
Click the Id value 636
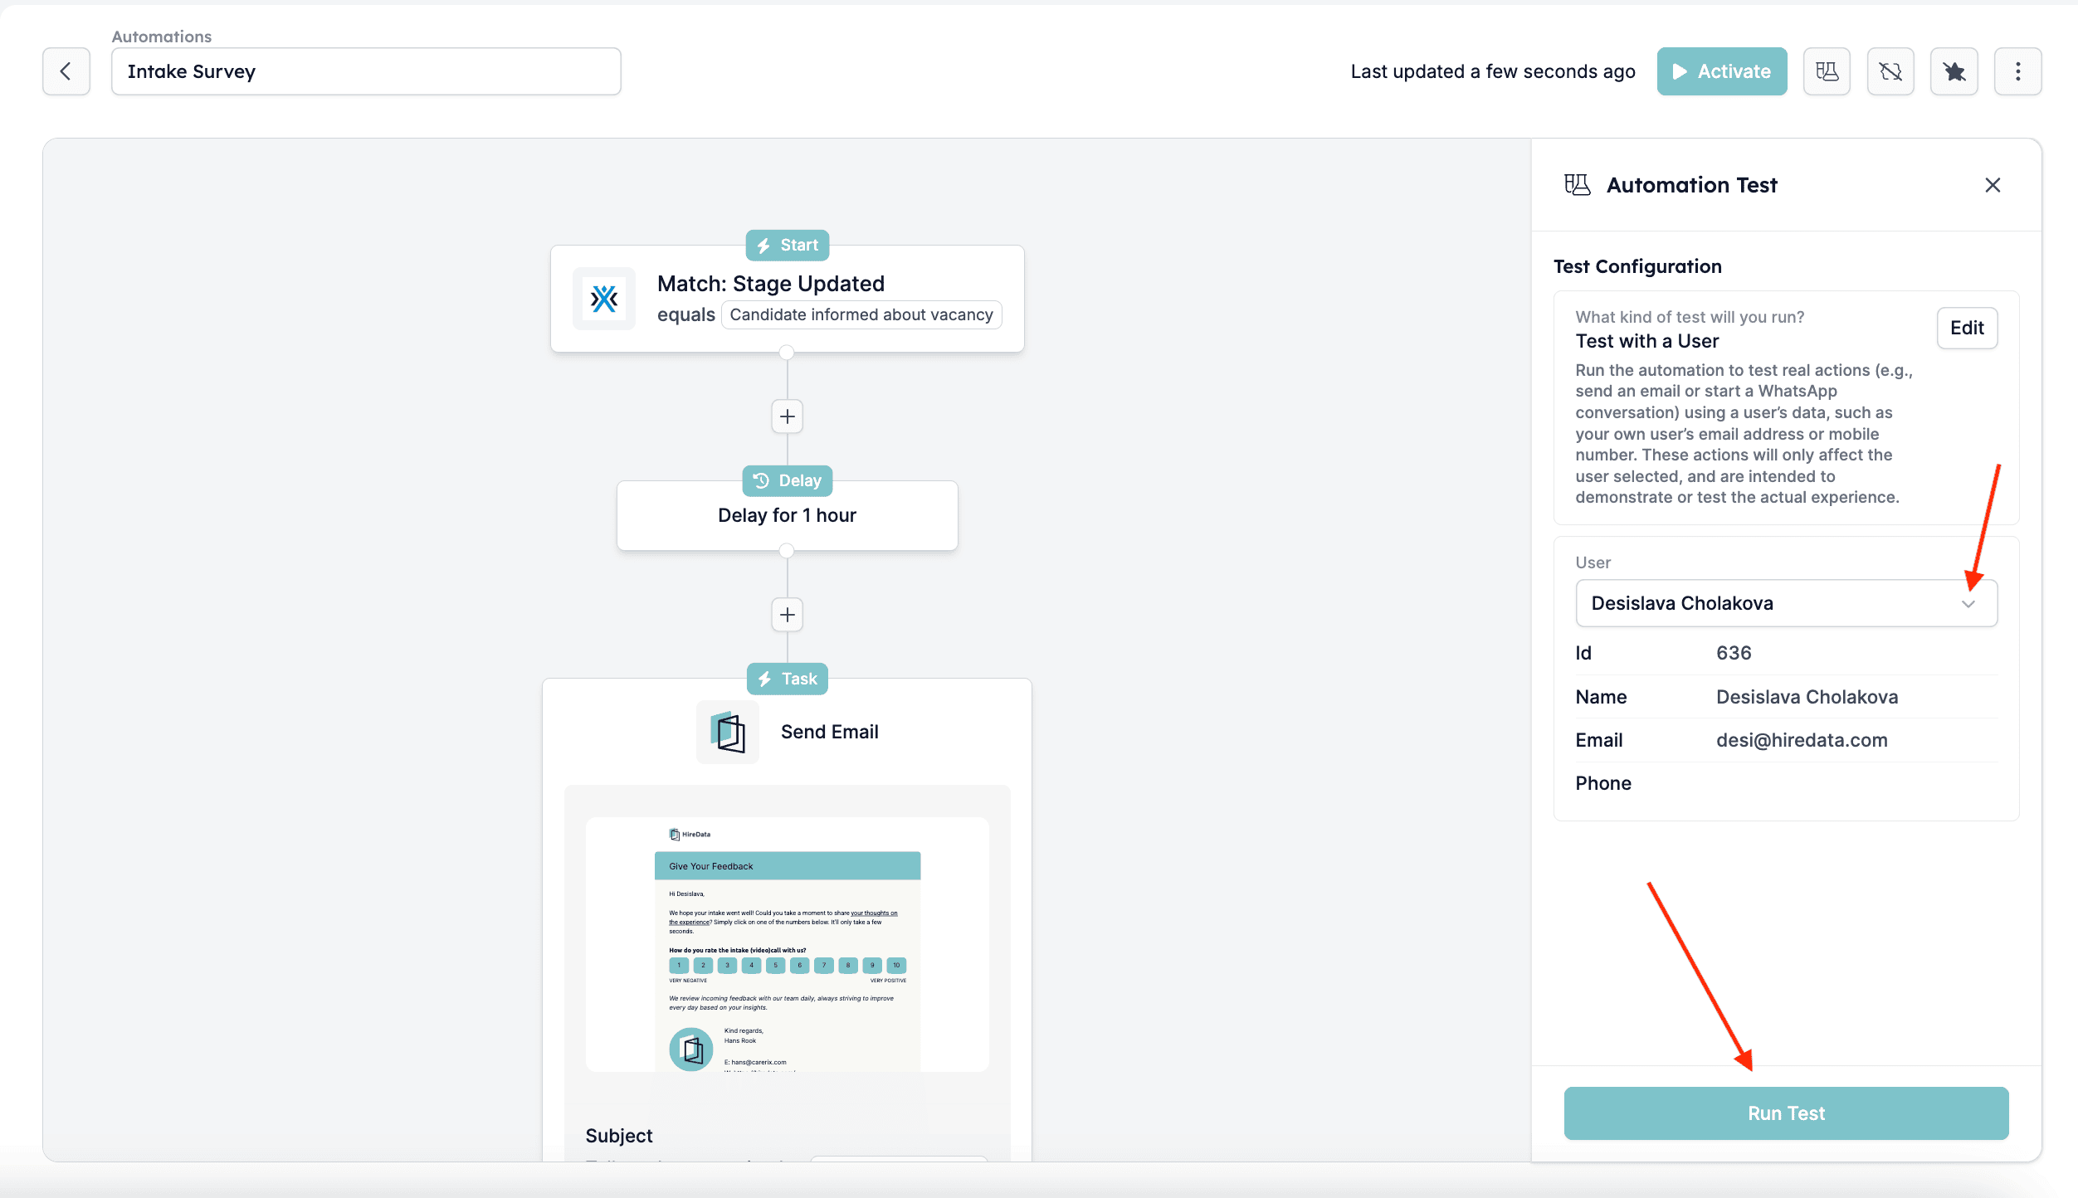pos(1734,653)
